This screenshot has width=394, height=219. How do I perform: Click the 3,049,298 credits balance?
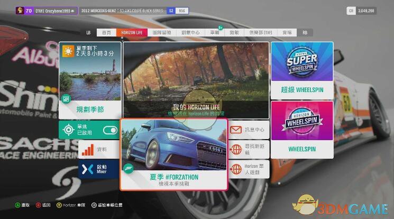(366, 11)
